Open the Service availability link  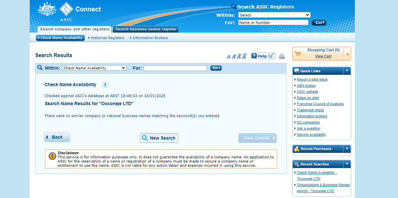point(311,134)
